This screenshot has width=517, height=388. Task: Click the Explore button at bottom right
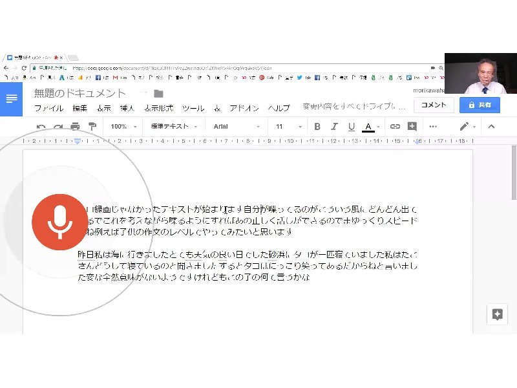click(x=497, y=314)
